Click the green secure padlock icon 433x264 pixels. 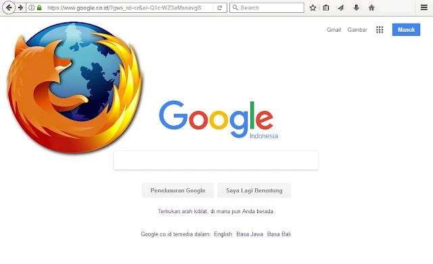pos(39,7)
